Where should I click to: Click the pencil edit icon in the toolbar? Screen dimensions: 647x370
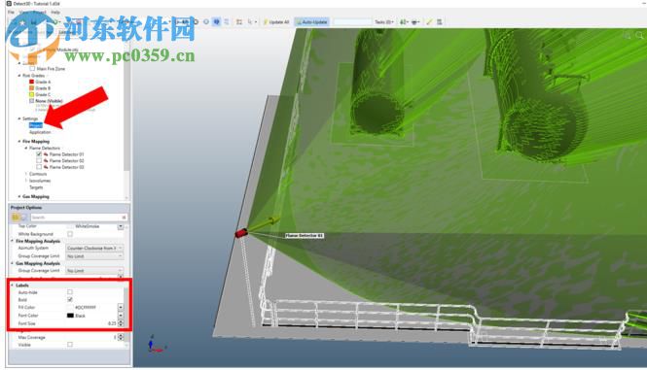429,21
